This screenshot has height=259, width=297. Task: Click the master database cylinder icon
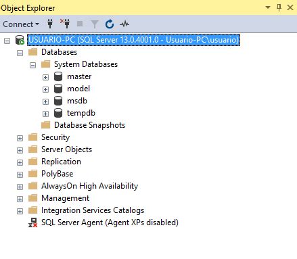(58, 76)
